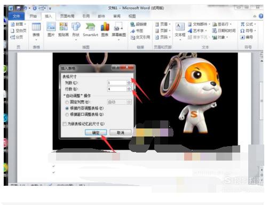Click the Redo icon in quick access toolbar
The image size is (276, 205).
click(x=35, y=8)
